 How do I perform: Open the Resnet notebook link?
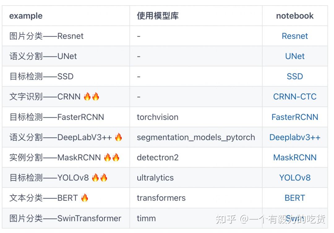pyautogui.click(x=295, y=36)
